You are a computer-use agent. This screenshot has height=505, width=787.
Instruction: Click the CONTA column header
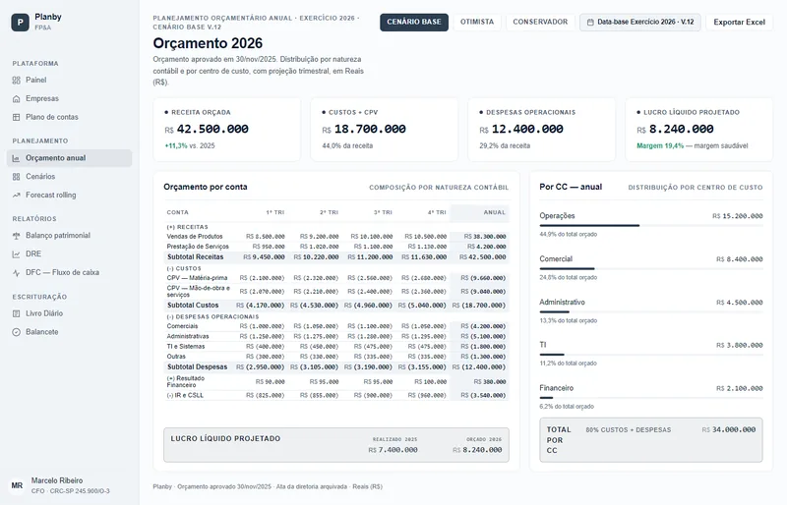tap(178, 212)
